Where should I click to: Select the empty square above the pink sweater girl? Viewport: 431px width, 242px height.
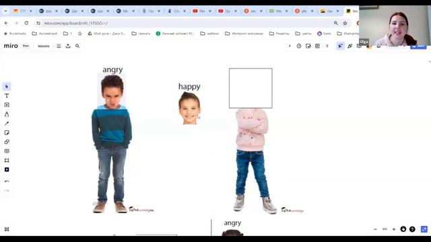(251, 88)
